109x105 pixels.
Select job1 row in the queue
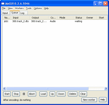point(55,21)
